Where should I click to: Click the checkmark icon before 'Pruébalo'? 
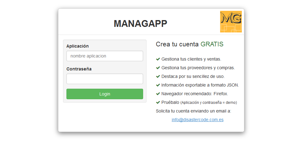click(x=158, y=102)
